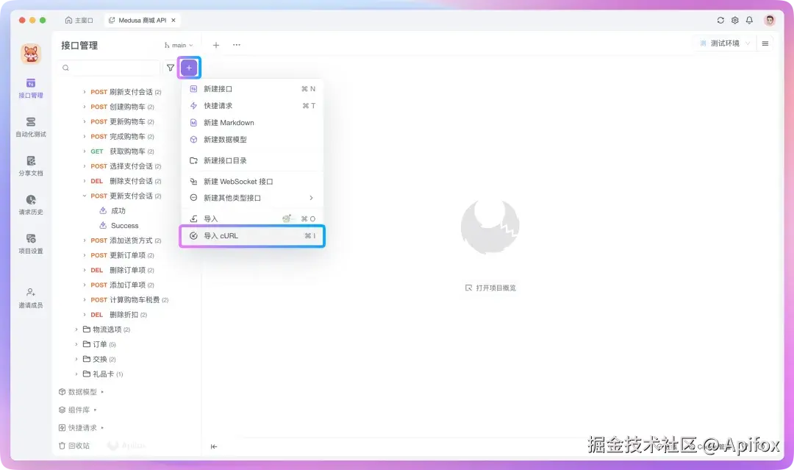Switch to the 主面板 tab
This screenshot has width=794, height=470.
79,20
